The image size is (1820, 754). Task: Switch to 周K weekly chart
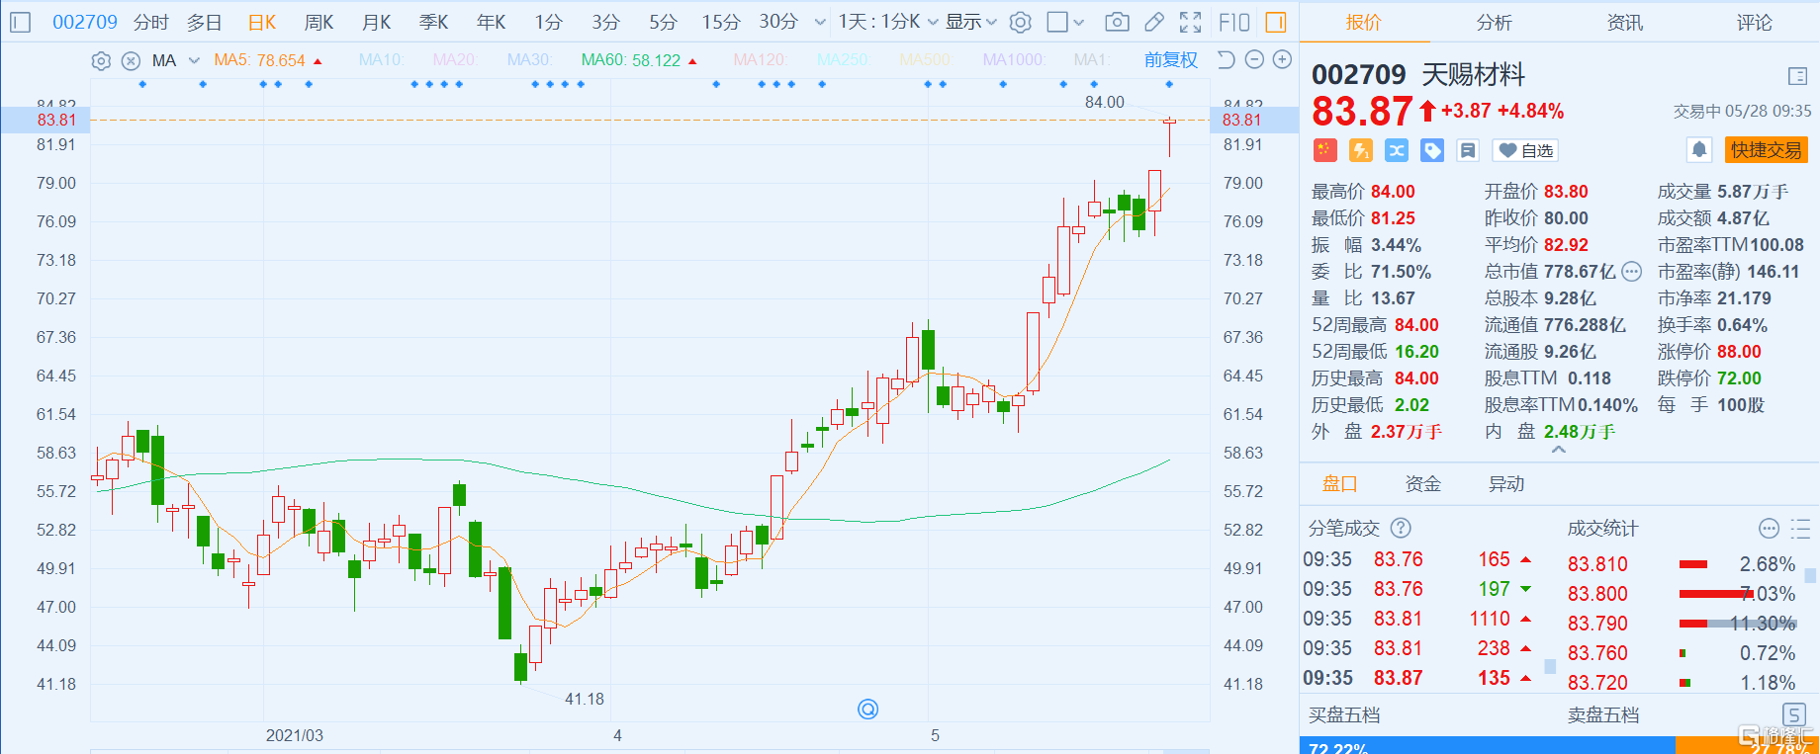318,22
